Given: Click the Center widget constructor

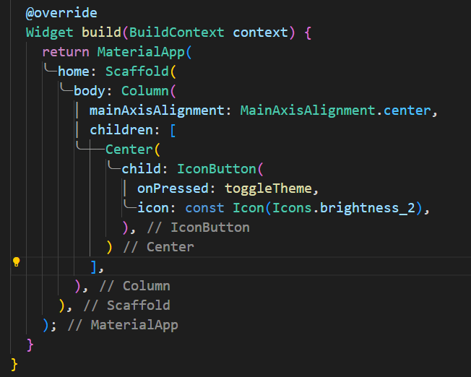Looking at the screenshot, I should [x=129, y=149].
